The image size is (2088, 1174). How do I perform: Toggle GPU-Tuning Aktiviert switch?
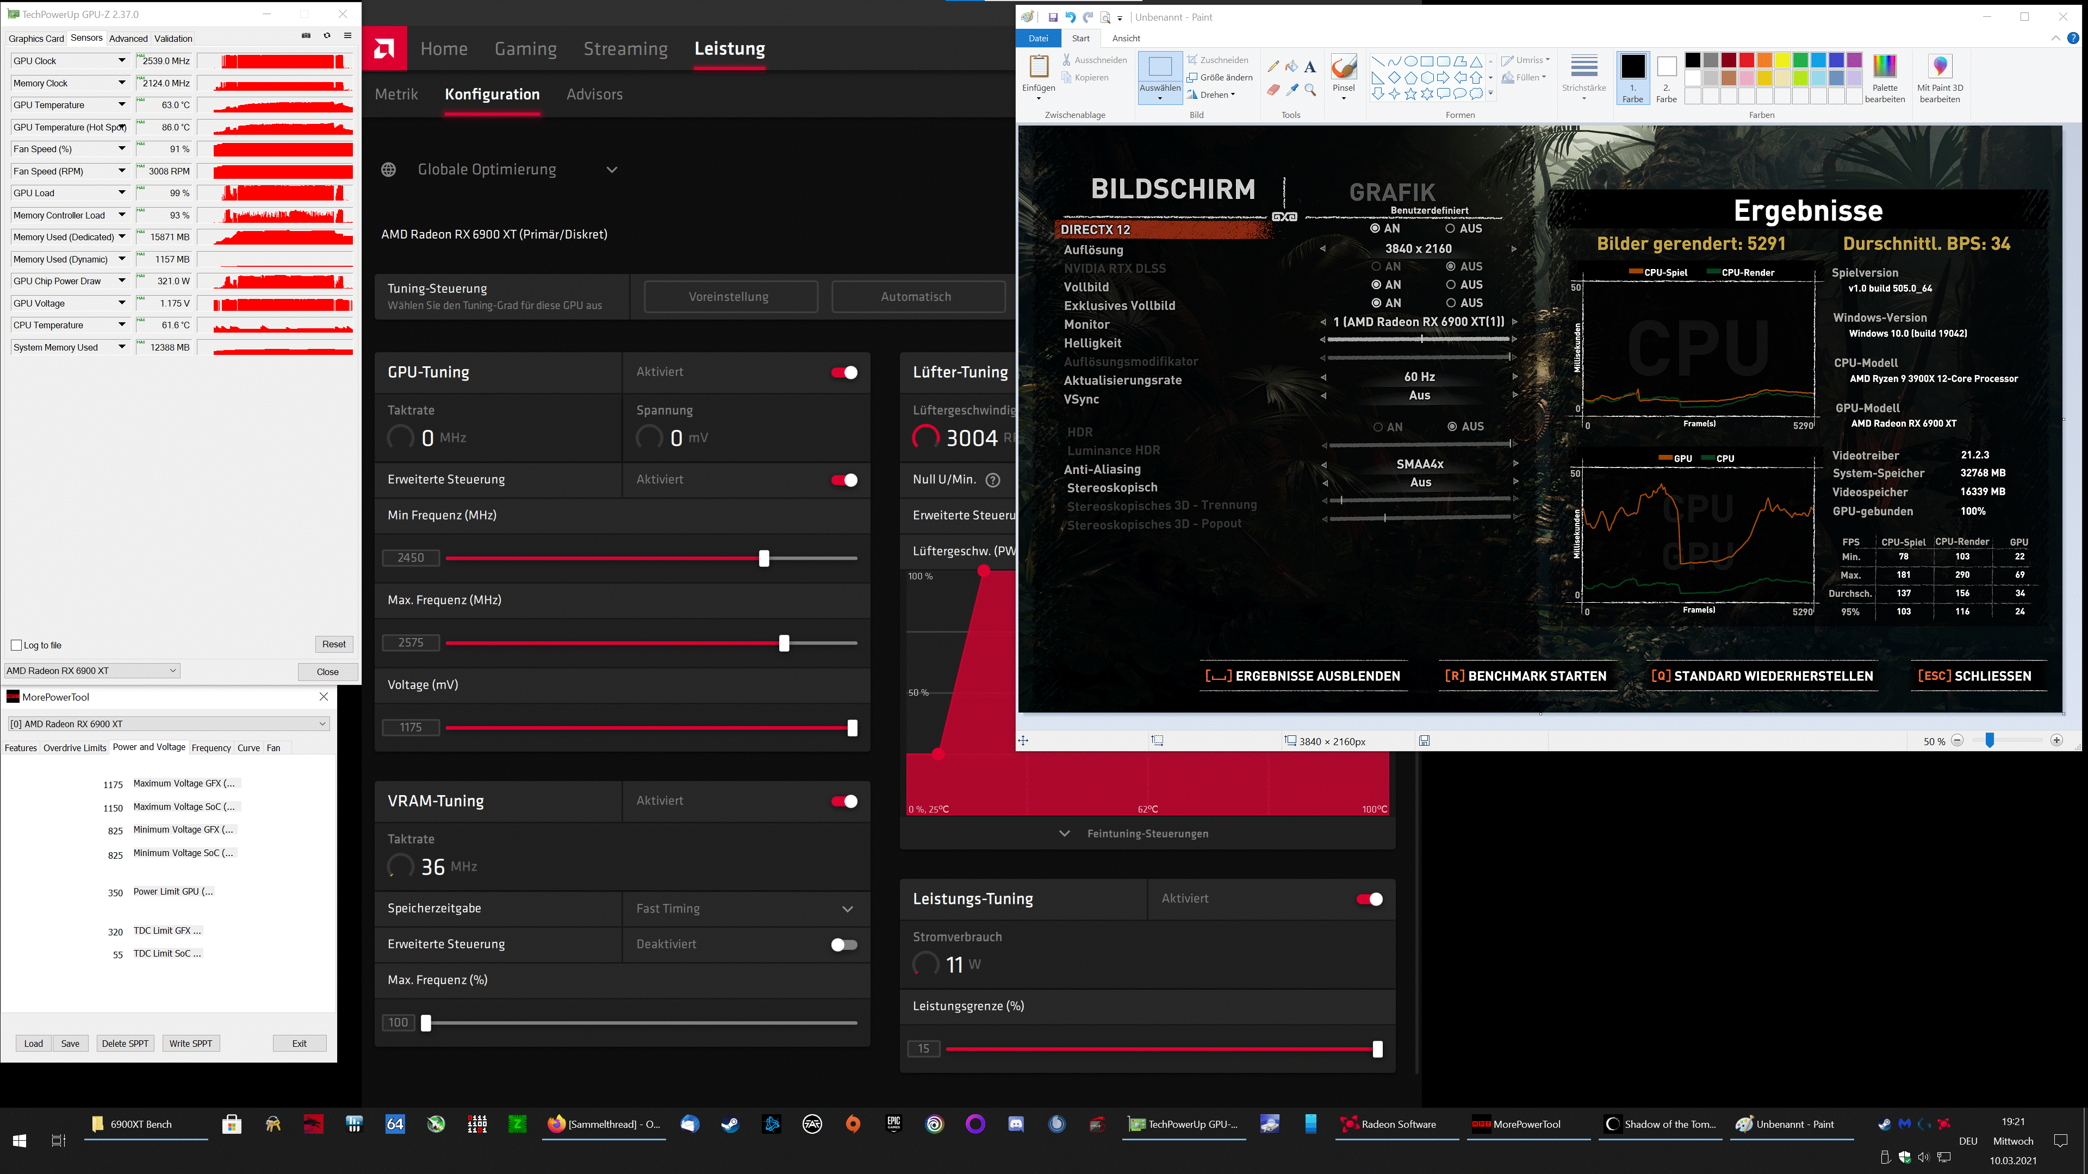pyautogui.click(x=844, y=373)
